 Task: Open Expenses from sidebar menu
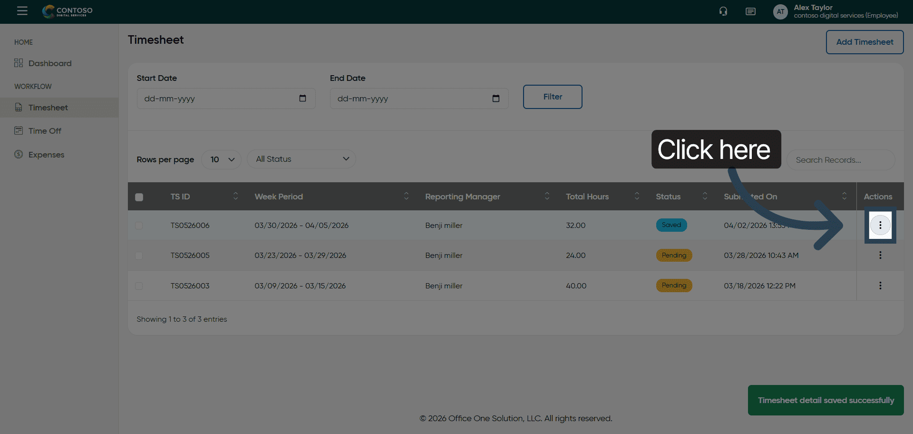click(x=46, y=155)
